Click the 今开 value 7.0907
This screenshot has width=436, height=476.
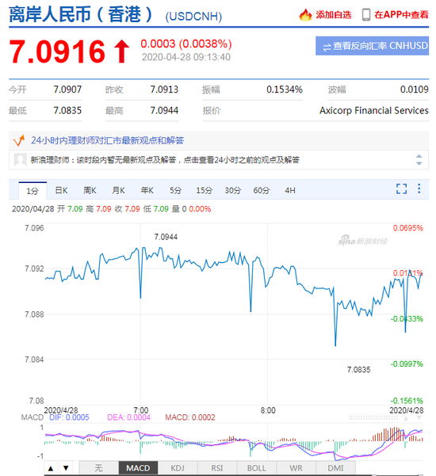(67, 89)
